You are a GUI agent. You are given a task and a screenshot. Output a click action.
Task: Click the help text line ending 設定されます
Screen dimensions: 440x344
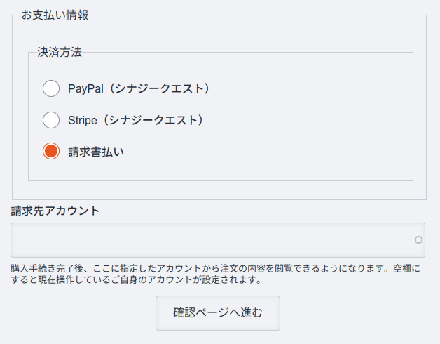pyautogui.click(x=136, y=279)
